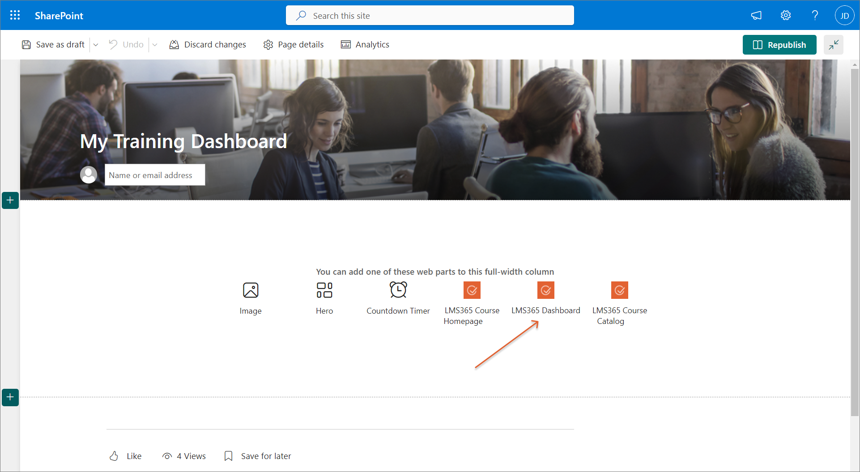Screen dimensions: 860x472
Task: Add the Countdown Timer web part
Action: [x=398, y=298]
